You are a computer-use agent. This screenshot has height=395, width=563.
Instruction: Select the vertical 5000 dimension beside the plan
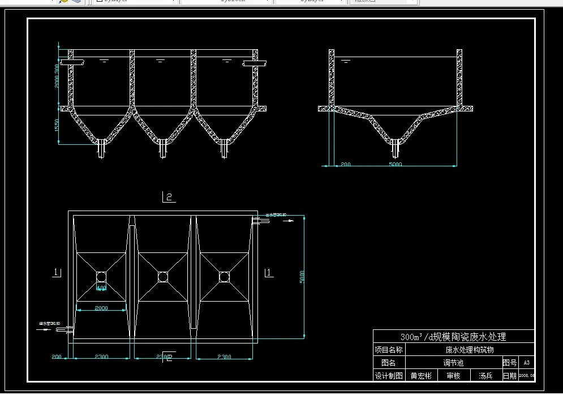click(302, 277)
